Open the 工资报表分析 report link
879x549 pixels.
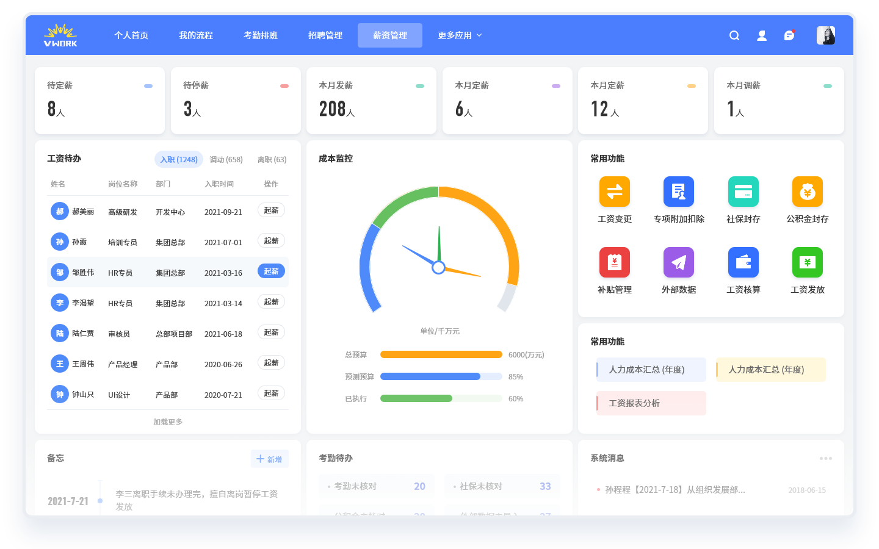(651, 403)
